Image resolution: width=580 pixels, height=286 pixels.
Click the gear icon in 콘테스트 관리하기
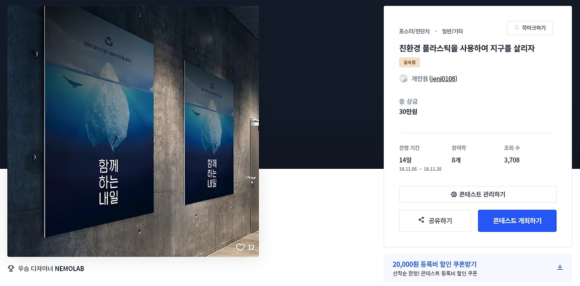coord(454,195)
